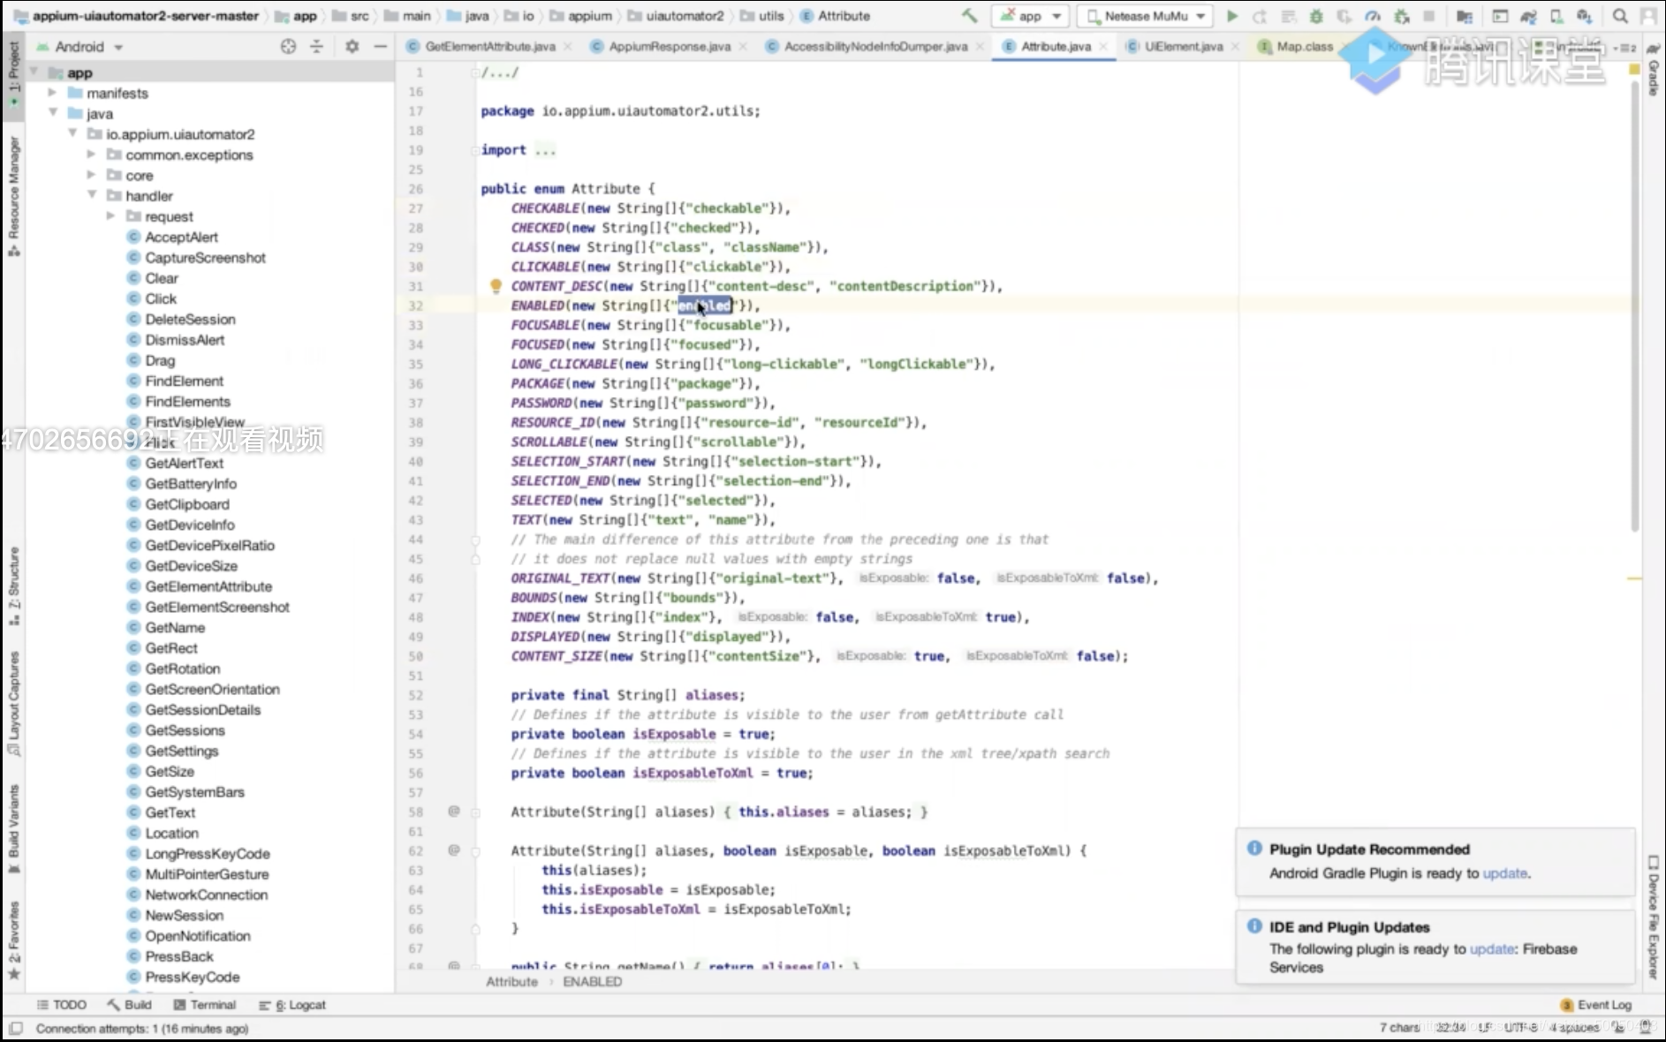This screenshot has width=1666, height=1042.
Task: Click update link for Android Gradle Plugin
Action: (x=1504, y=873)
